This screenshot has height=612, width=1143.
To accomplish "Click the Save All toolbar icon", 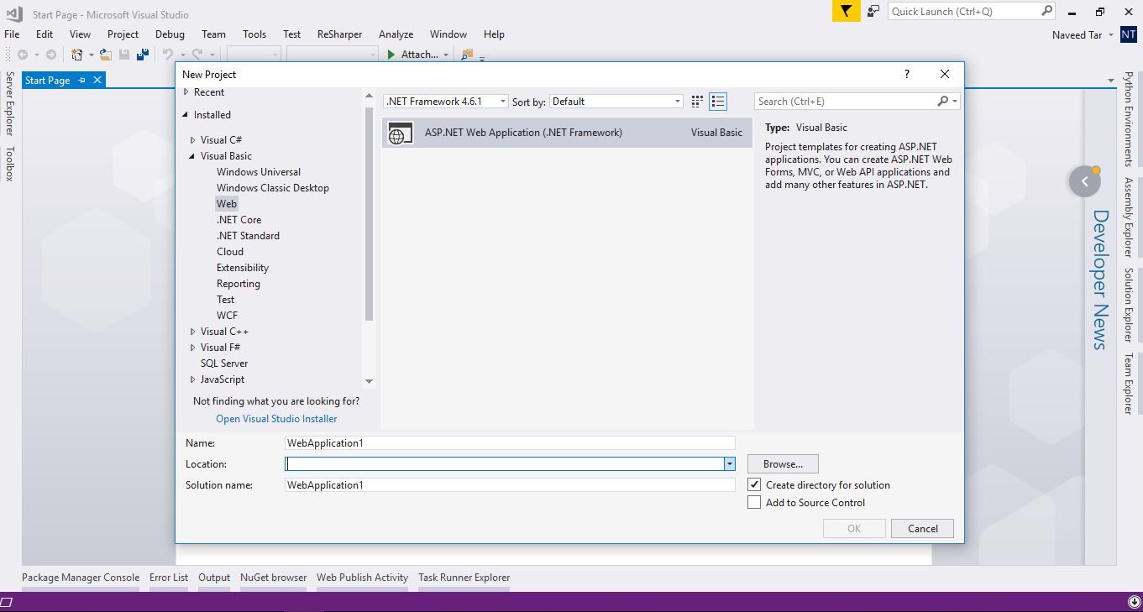I will pos(143,55).
